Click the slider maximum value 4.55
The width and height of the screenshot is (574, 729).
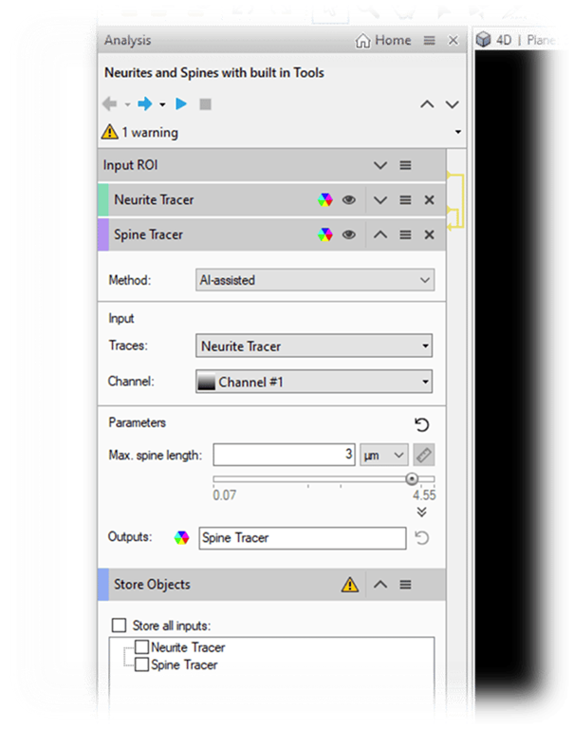point(424,495)
